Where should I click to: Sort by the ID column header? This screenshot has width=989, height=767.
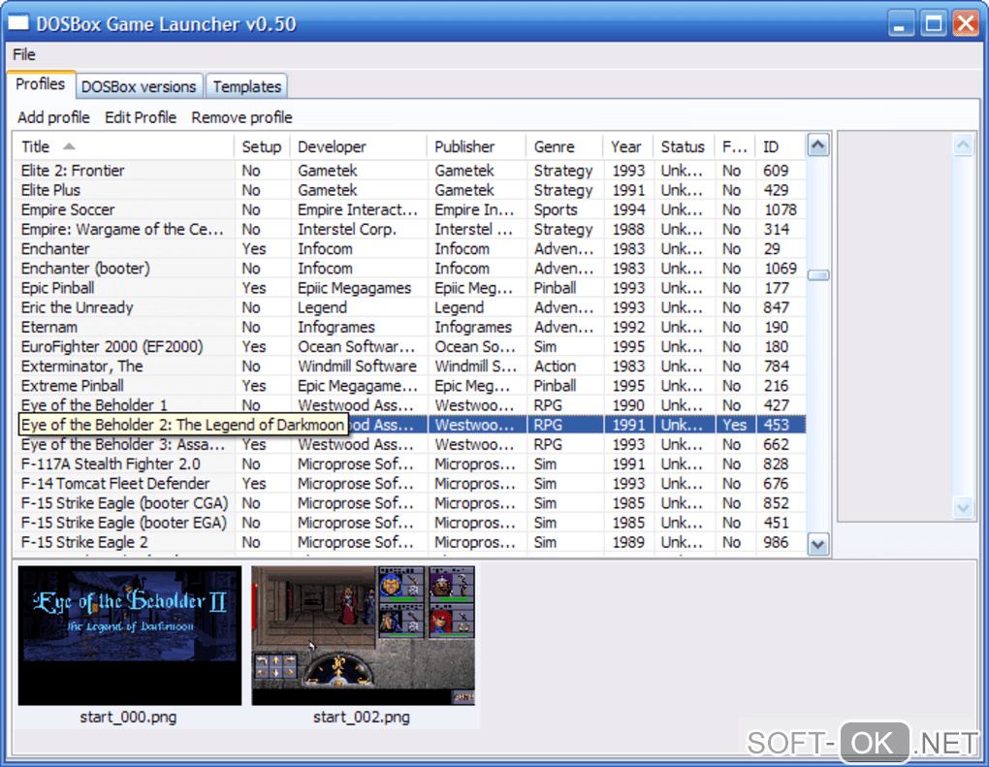point(781,147)
